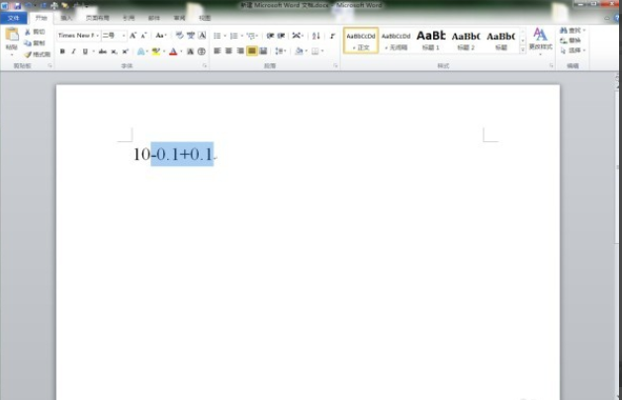Apply the Heading 1 (标题 1) style
Screen dimensions: 622x400
(431, 40)
